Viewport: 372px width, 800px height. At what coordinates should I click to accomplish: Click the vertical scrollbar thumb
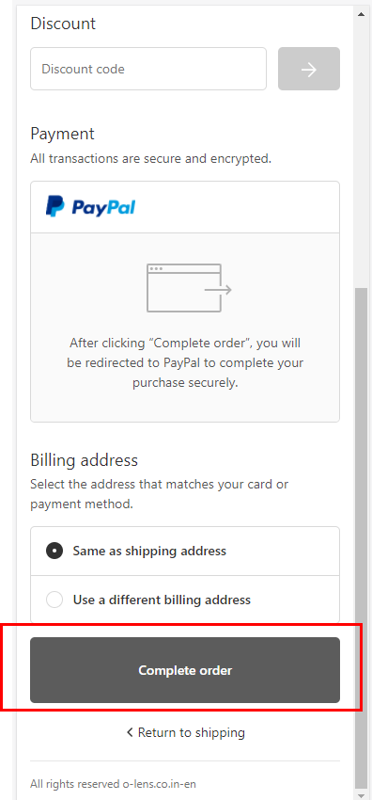click(x=362, y=537)
